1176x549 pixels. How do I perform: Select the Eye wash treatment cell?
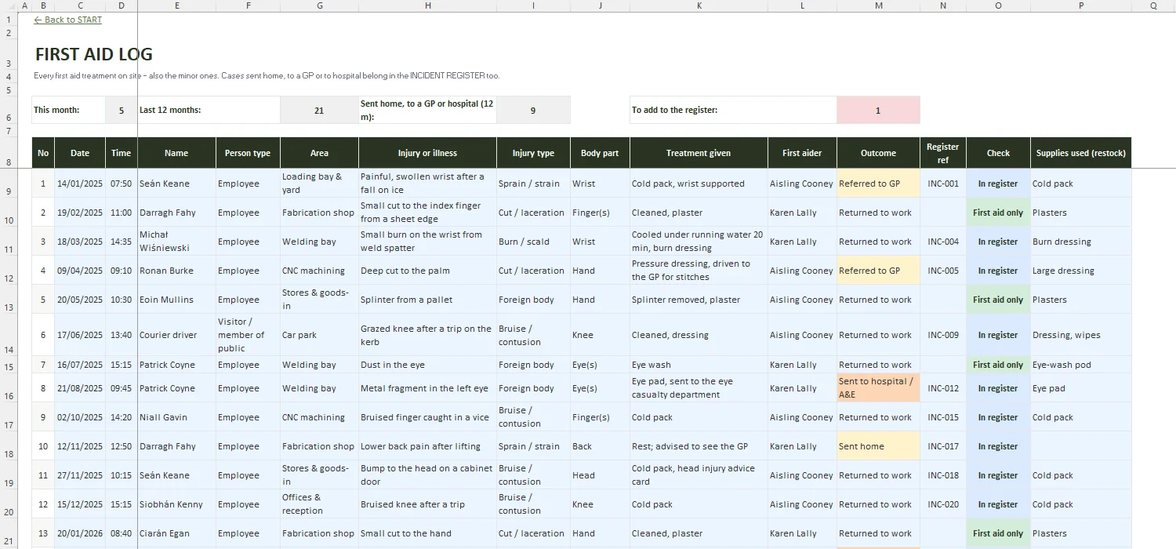[x=699, y=365]
